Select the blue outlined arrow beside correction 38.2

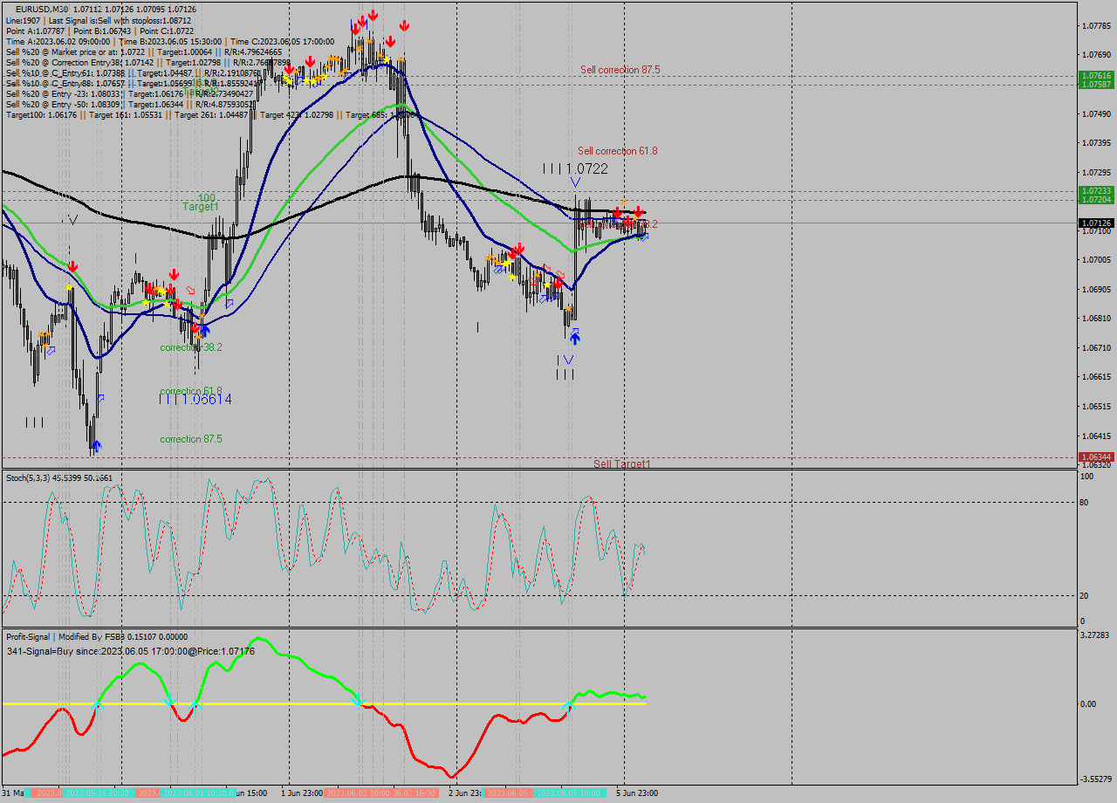[230, 303]
